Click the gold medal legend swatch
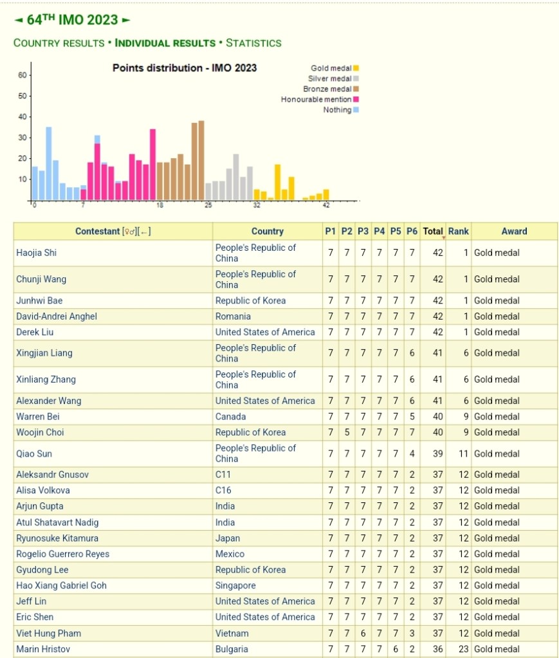 coord(356,68)
